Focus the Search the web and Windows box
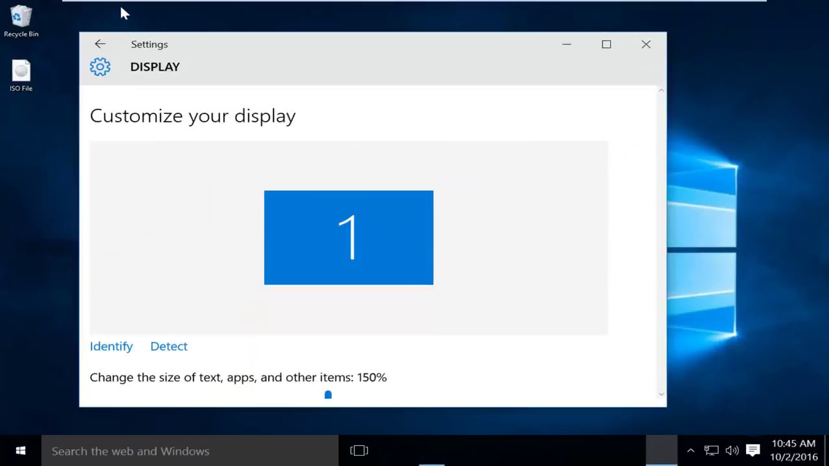 point(190,451)
